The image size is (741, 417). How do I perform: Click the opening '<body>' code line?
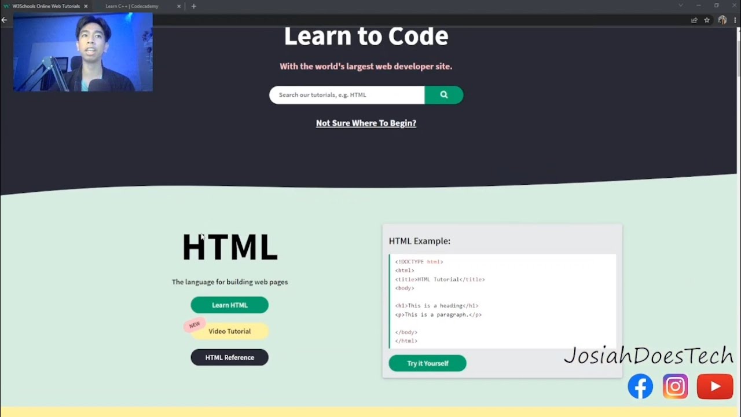[x=405, y=288]
